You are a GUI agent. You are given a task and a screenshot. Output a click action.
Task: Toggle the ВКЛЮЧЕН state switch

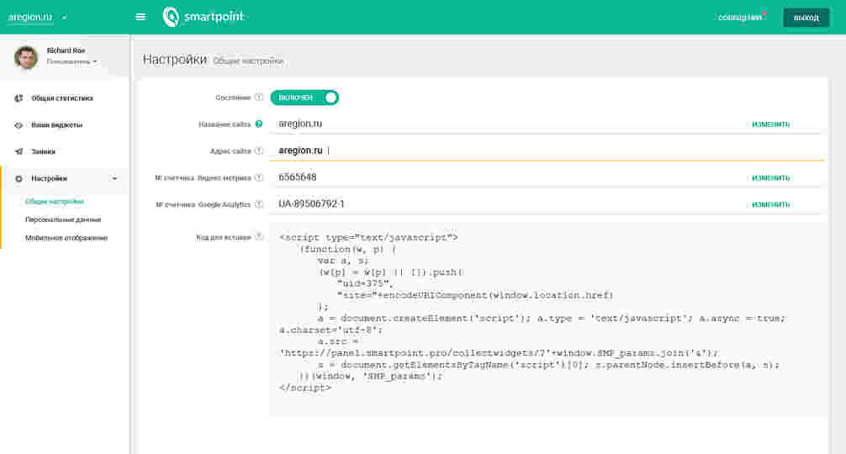tap(304, 98)
